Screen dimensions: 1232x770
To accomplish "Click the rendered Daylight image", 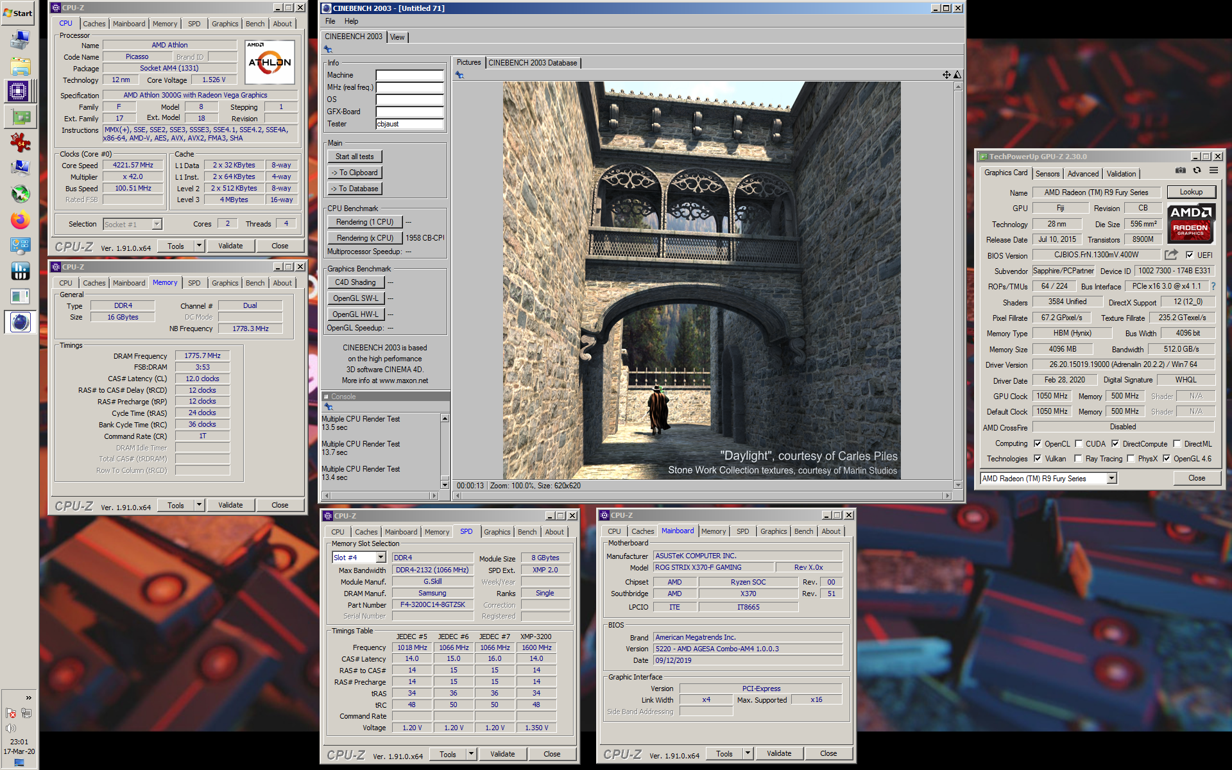I will tap(701, 280).
